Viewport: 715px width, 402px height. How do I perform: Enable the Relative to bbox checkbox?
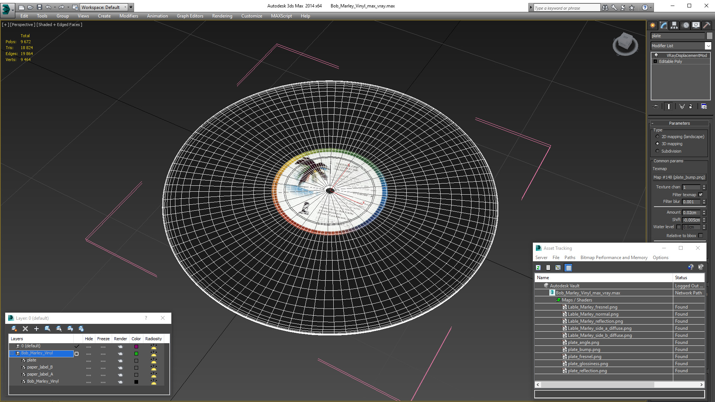(x=700, y=236)
